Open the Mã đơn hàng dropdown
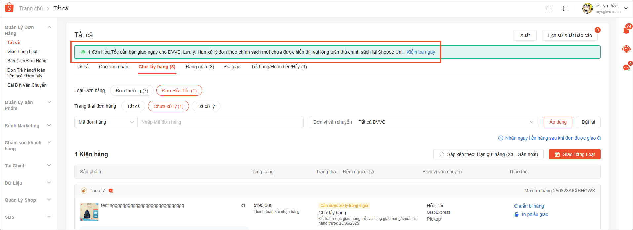The image size is (633, 230). [106, 122]
